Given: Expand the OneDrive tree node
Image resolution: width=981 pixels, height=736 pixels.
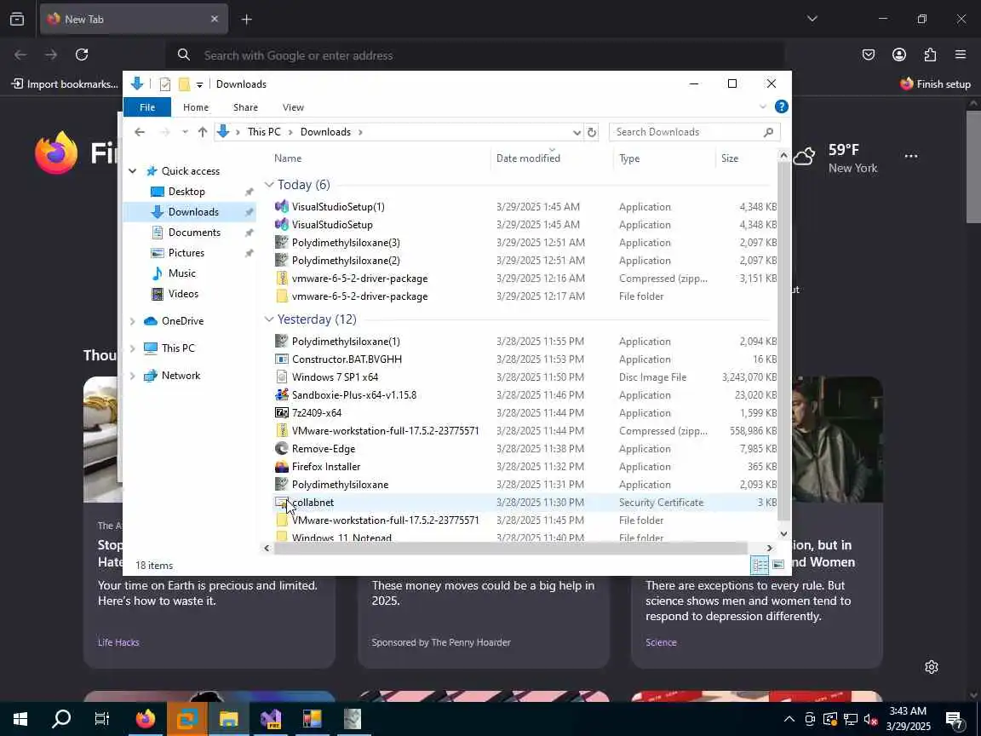Looking at the screenshot, I should (133, 321).
